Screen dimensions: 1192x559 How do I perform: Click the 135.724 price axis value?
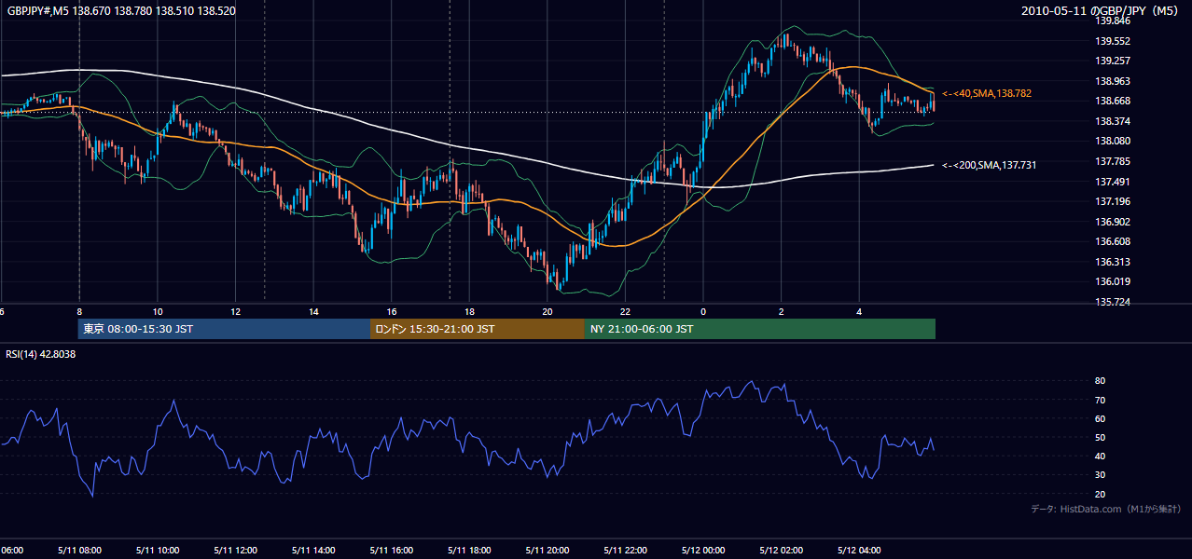pyautogui.click(x=1113, y=303)
